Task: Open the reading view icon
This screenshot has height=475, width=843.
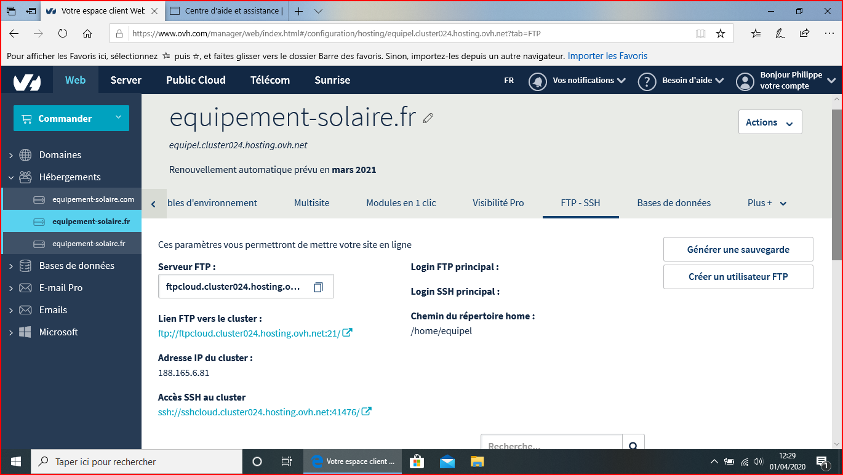Action: click(700, 34)
